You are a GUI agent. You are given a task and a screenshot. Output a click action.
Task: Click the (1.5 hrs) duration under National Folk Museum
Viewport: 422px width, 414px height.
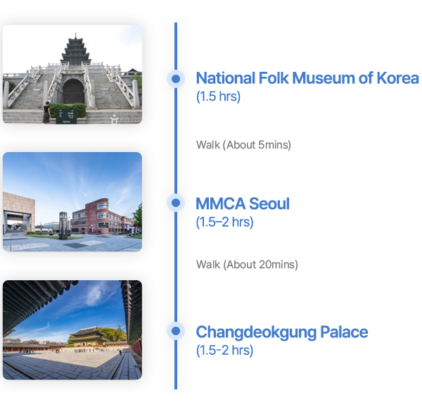click(218, 96)
